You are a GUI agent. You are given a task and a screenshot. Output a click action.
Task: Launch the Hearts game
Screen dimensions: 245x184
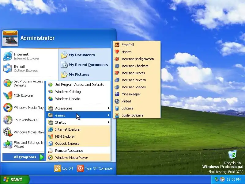(137, 52)
